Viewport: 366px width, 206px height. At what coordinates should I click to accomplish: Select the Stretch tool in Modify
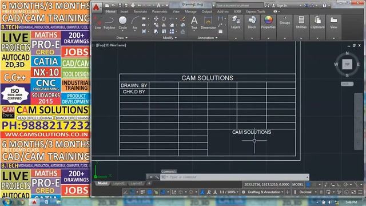(156, 31)
